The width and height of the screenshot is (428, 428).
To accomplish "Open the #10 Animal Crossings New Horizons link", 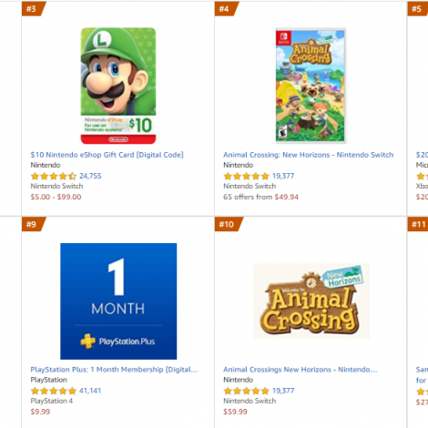I will tap(301, 370).
